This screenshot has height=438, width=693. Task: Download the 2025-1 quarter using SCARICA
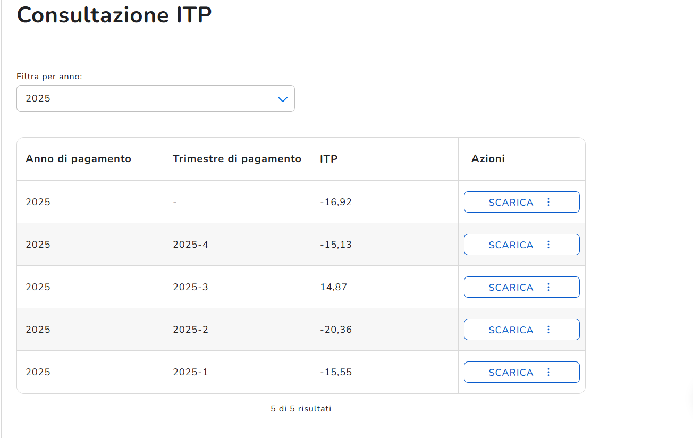(511, 373)
